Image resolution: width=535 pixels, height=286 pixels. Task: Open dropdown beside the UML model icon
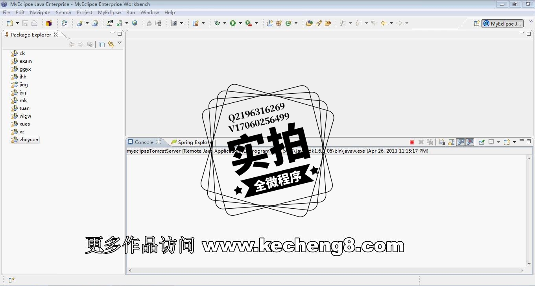[x=87, y=24]
